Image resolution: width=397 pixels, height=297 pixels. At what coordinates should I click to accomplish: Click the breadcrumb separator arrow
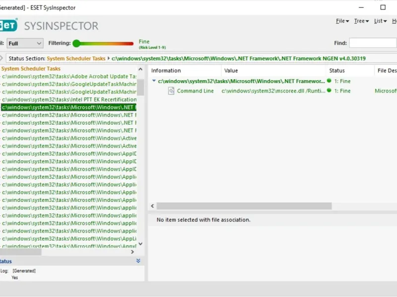coord(108,58)
